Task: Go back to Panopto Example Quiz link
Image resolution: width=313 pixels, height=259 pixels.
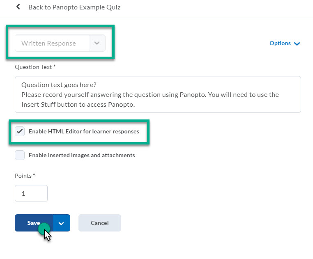Action: pos(74,7)
